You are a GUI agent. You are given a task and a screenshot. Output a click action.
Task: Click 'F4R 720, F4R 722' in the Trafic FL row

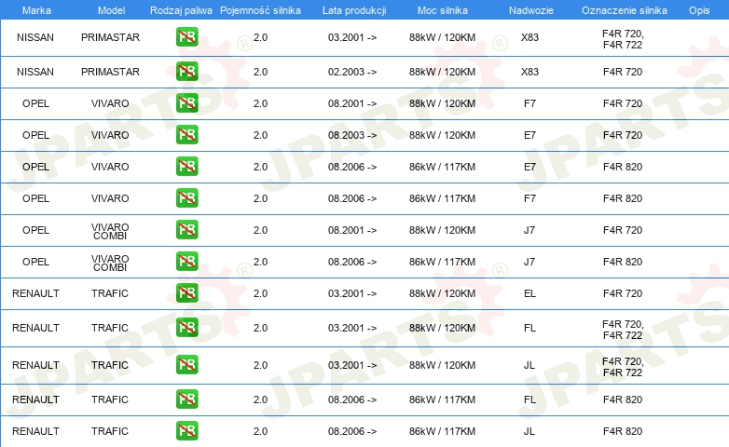[623, 330]
